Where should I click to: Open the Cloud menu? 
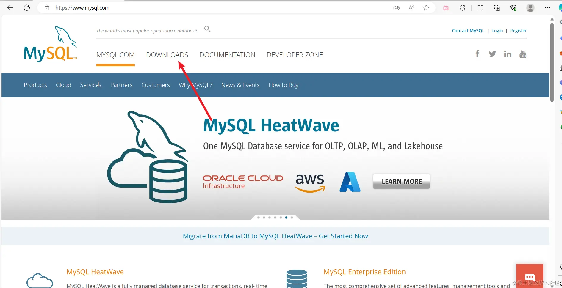click(63, 85)
